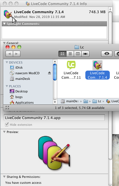Open Desktop from the sidebar
This screenshot has width=119, height=186.
click(x=19, y=91)
